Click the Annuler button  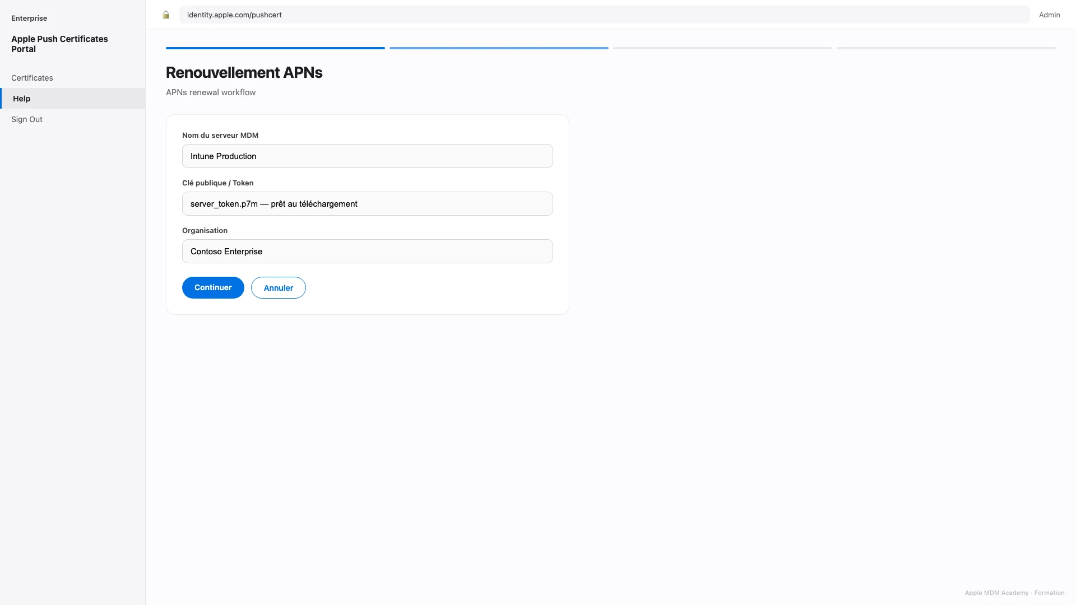(279, 288)
